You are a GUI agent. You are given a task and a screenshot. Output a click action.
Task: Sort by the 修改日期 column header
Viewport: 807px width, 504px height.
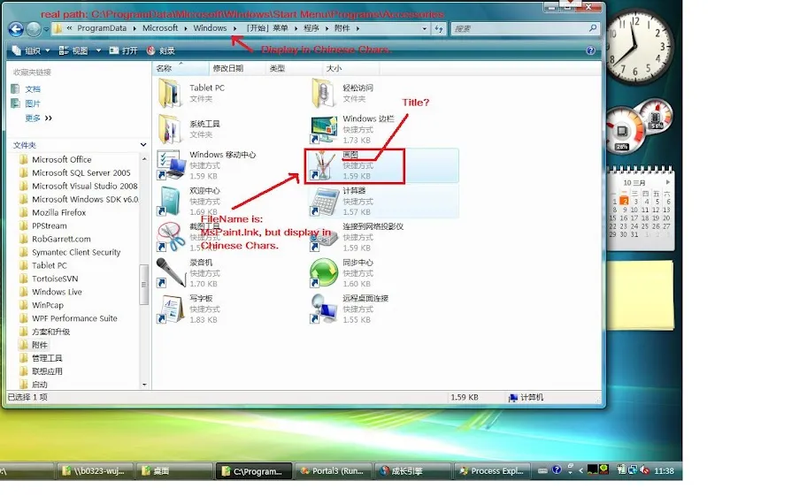[x=237, y=68]
